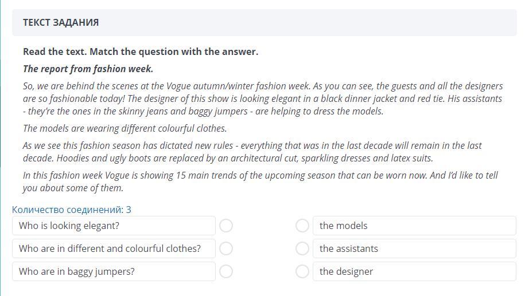This screenshot has height=296, width=525.
Task: Click the "different and colourful clothes" question box
Action: pos(114,248)
